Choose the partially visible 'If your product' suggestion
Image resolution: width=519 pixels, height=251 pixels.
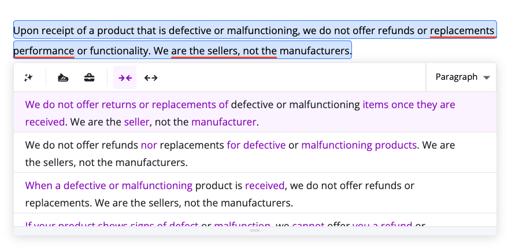click(x=255, y=220)
